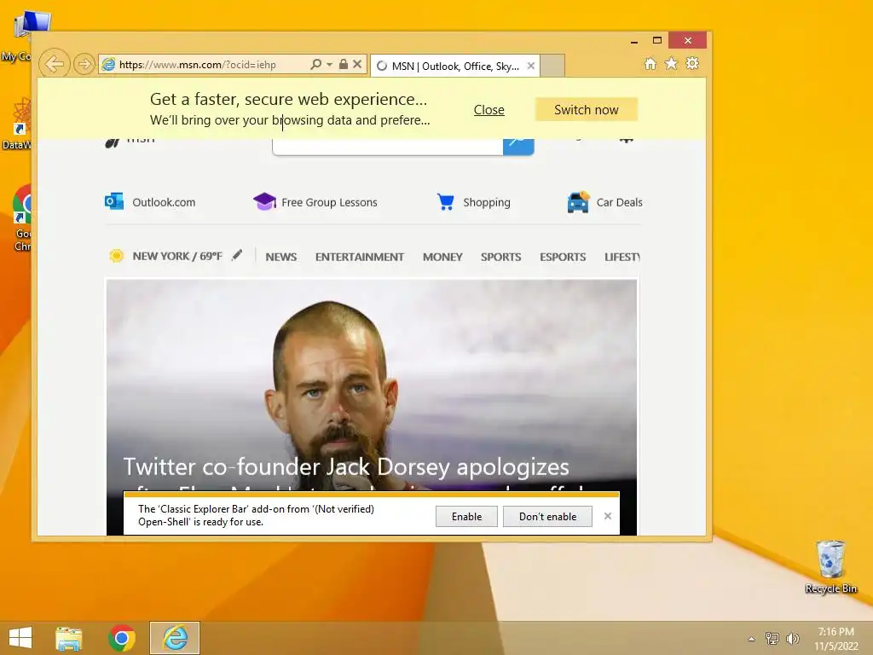Click the graduation cap icon
The image size is (873, 655).
[x=264, y=201]
